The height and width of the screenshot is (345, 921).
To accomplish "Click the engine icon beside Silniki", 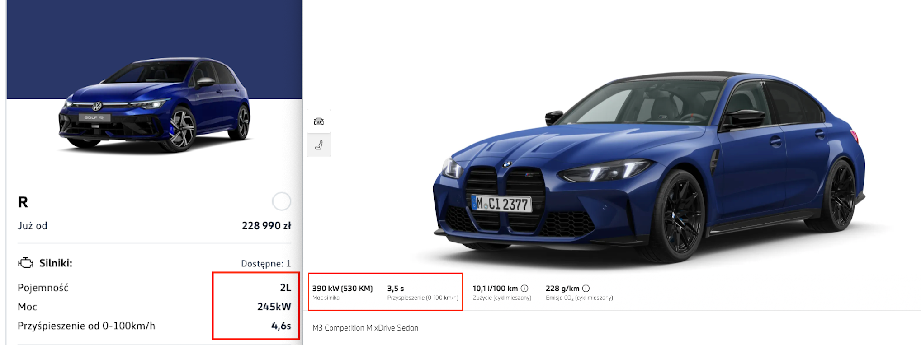I will (x=26, y=263).
